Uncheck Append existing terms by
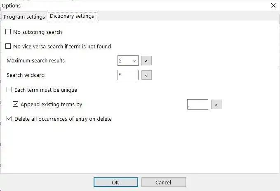Viewport: 280px width, 191px height. coord(16,104)
